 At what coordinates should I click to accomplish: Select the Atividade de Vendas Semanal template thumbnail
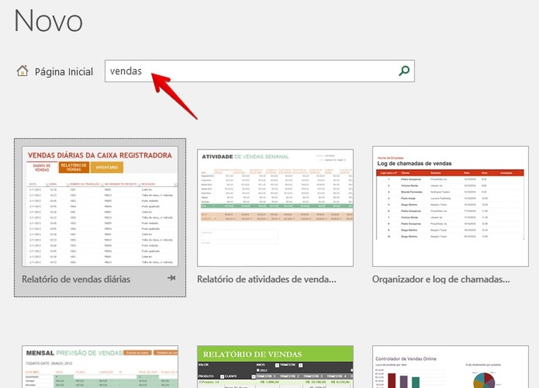[x=275, y=207]
